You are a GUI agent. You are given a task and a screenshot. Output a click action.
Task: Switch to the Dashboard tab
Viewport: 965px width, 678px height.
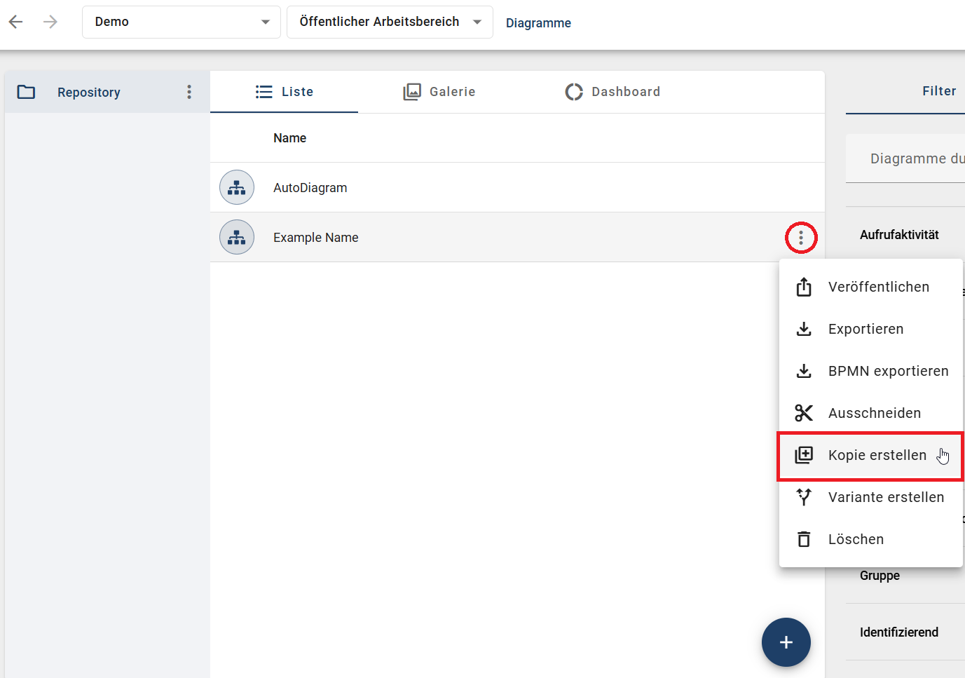(x=612, y=92)
